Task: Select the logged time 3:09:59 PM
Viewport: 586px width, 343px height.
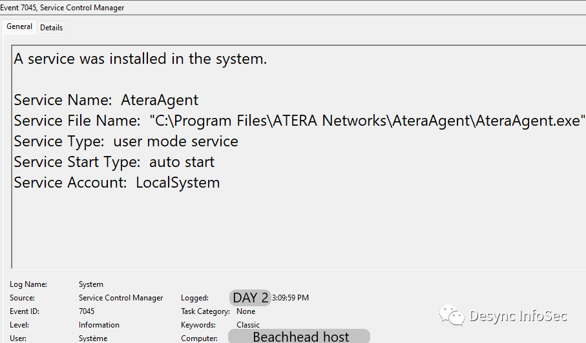Action: (x=290, y=297)
